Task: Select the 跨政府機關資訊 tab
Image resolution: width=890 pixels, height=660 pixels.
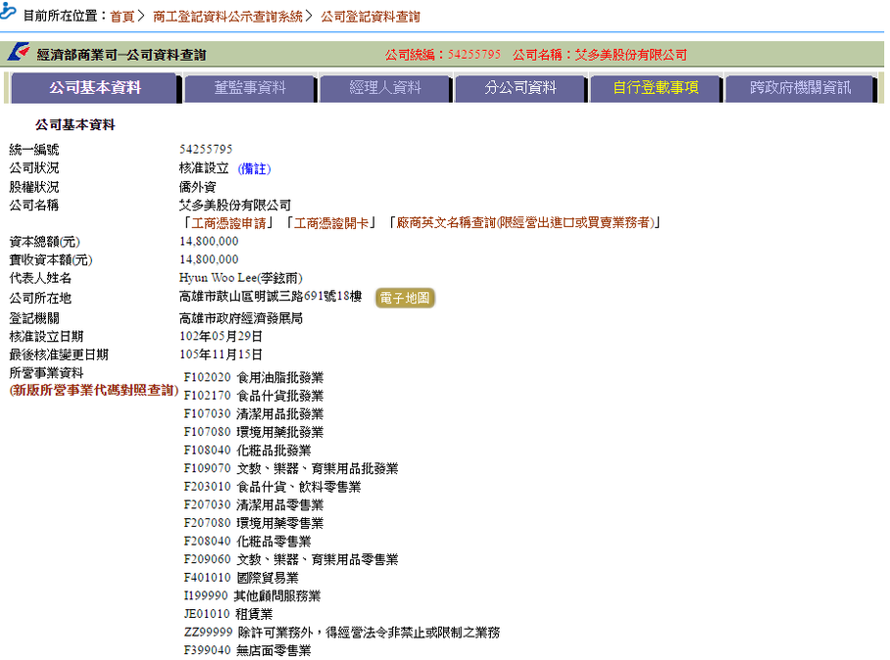Action: [x=800, y=88]
